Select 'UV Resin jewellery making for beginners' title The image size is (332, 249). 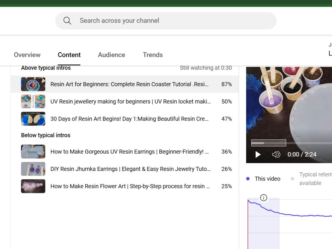[130, 102]
